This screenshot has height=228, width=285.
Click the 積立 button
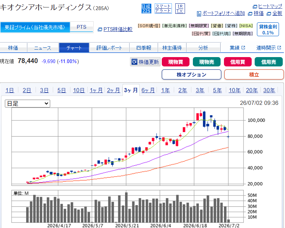point(254,75)
